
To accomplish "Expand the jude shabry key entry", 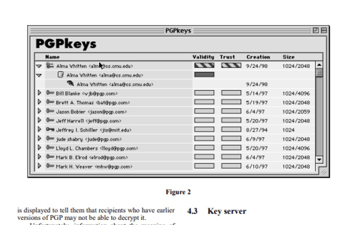I will tap(39, 138).
